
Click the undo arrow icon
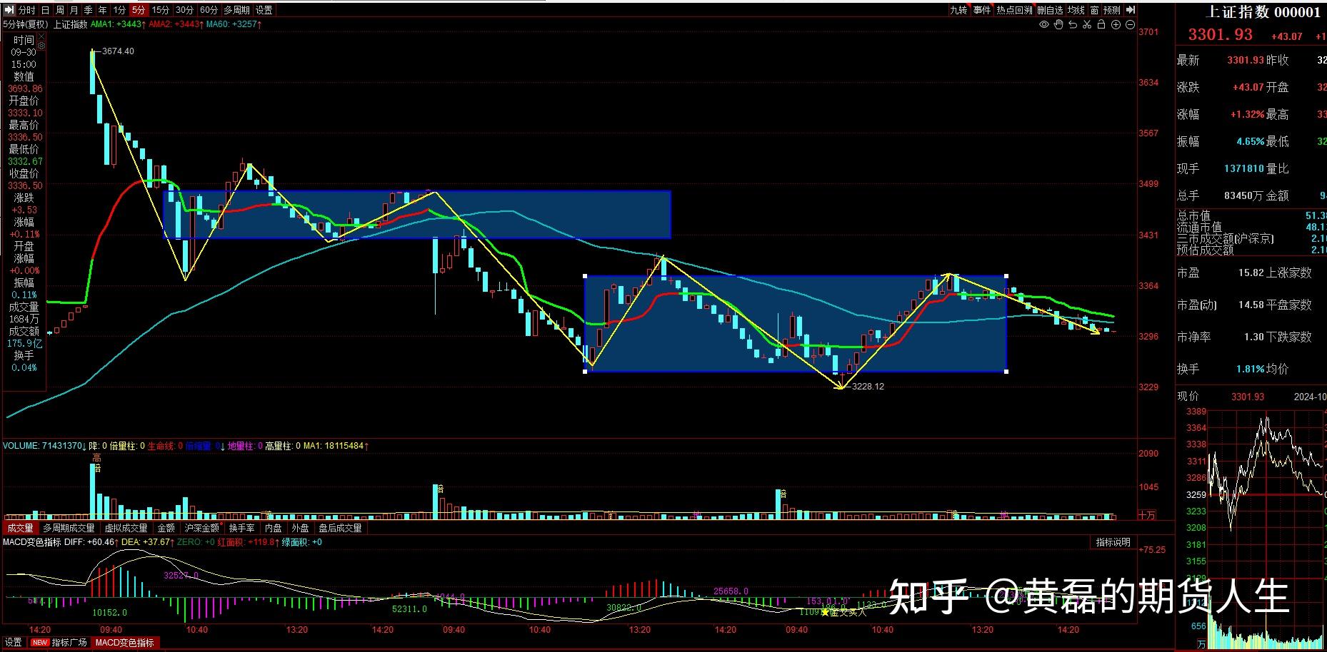point(1073,25)
